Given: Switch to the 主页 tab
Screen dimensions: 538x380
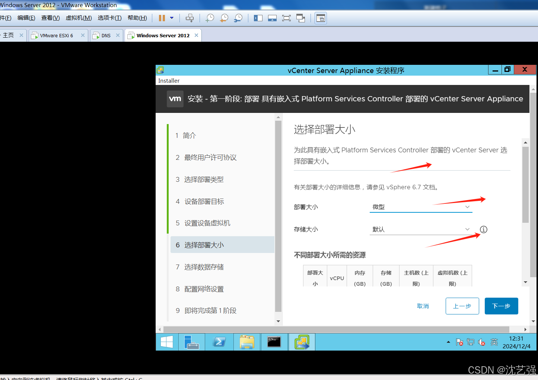Looking at the screenshot, I should [8, 35].
